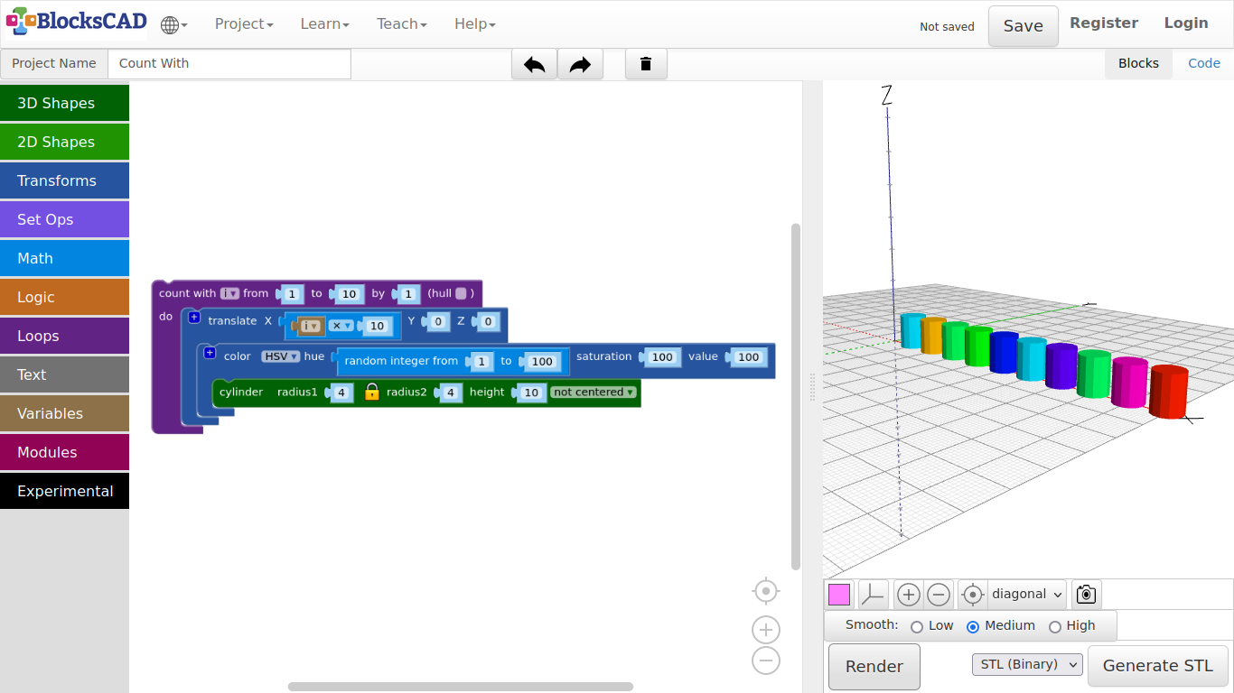Take a snapshot with camera icon
This screenshot has width=1234, height=693.
(x=1086, y=595)
